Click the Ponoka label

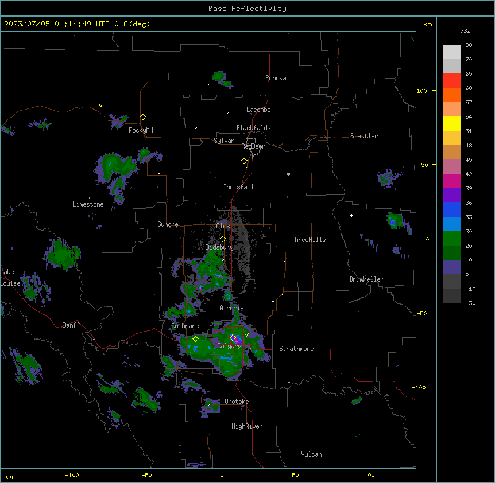click(276, 78)
